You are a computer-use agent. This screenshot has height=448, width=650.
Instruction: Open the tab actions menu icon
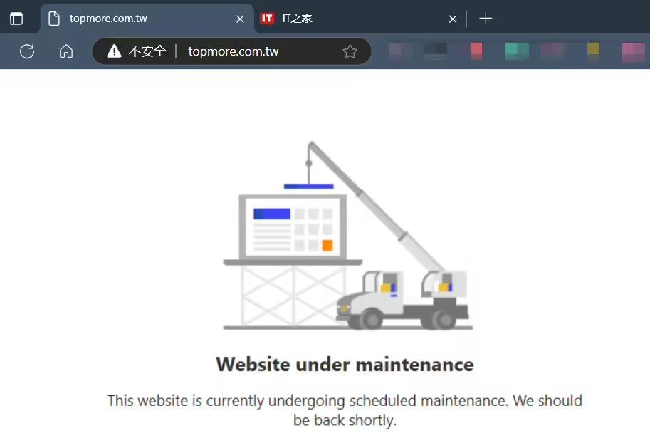pyautogui.click(x=16, y=19)
